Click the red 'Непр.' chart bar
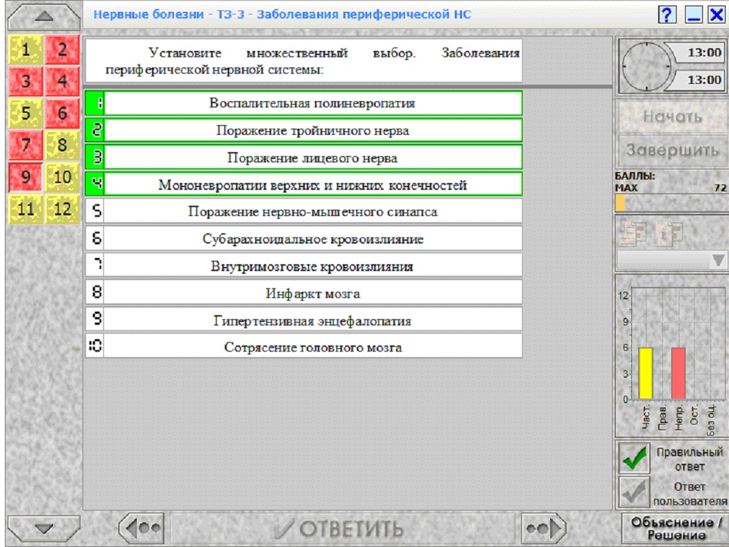Screen dimensions: 729x547 (678, 373)
